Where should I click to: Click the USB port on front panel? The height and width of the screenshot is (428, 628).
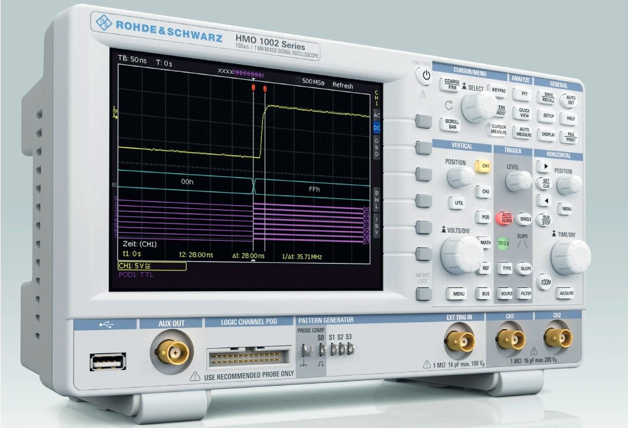pos(108,361)
